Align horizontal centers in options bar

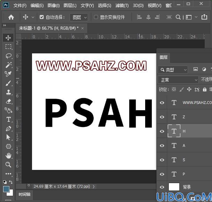(148, 17)
